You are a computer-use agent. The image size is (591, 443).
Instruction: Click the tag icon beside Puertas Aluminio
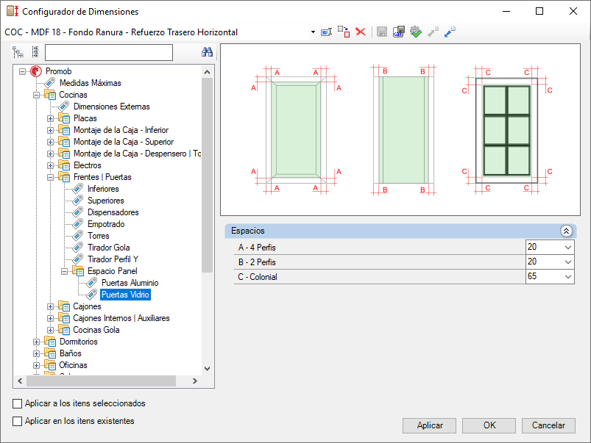point(91,283)
